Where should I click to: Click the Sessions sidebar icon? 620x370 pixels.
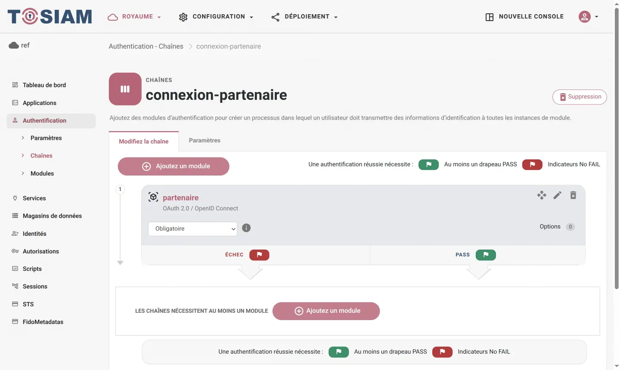point(15,286)
